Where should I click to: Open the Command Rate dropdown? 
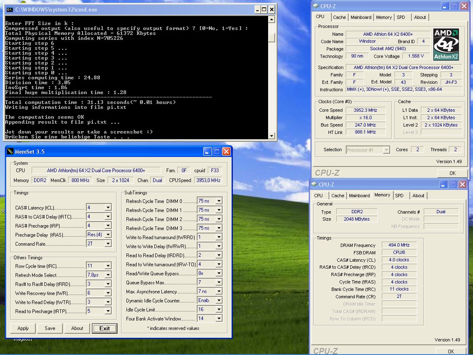click(x=108, y=244)
